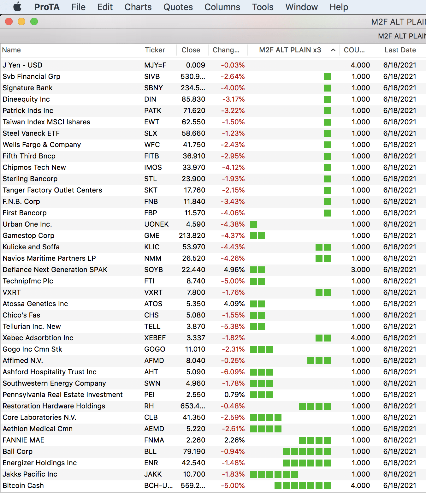
Task: Select Tellurian Inc. New row
Action: click(213, 326)
